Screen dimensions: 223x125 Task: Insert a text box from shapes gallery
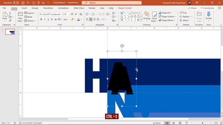[x=122, y=13]
